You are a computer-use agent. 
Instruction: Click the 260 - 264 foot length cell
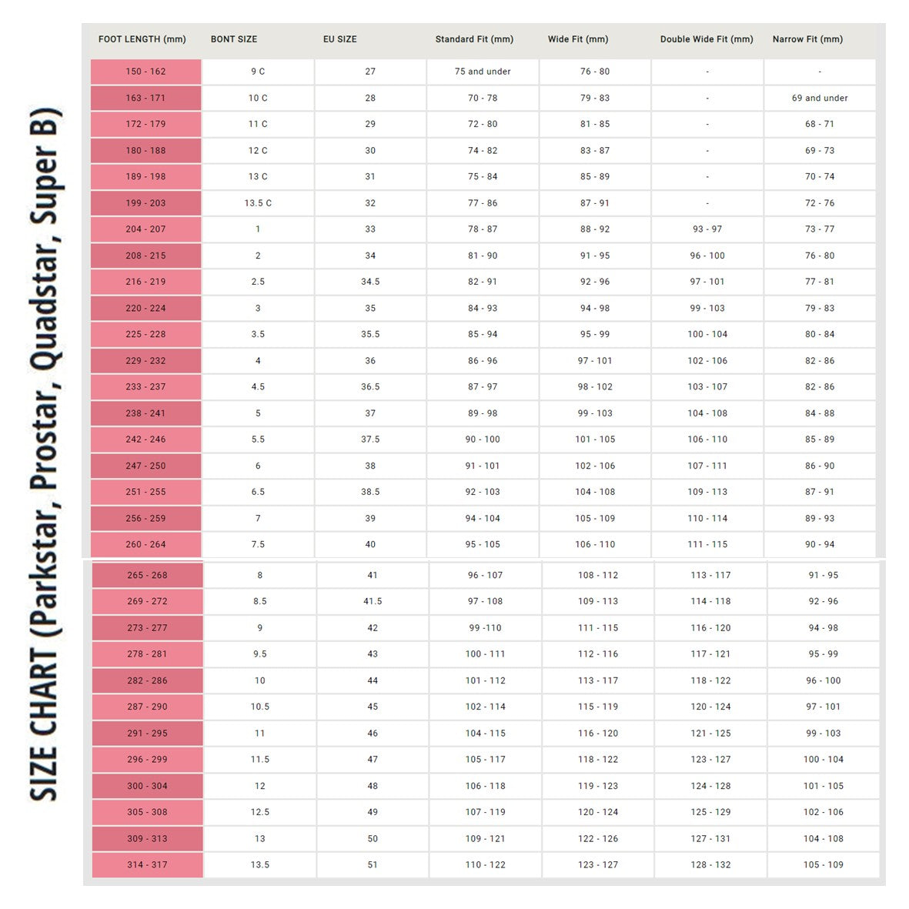click(145, 544)
